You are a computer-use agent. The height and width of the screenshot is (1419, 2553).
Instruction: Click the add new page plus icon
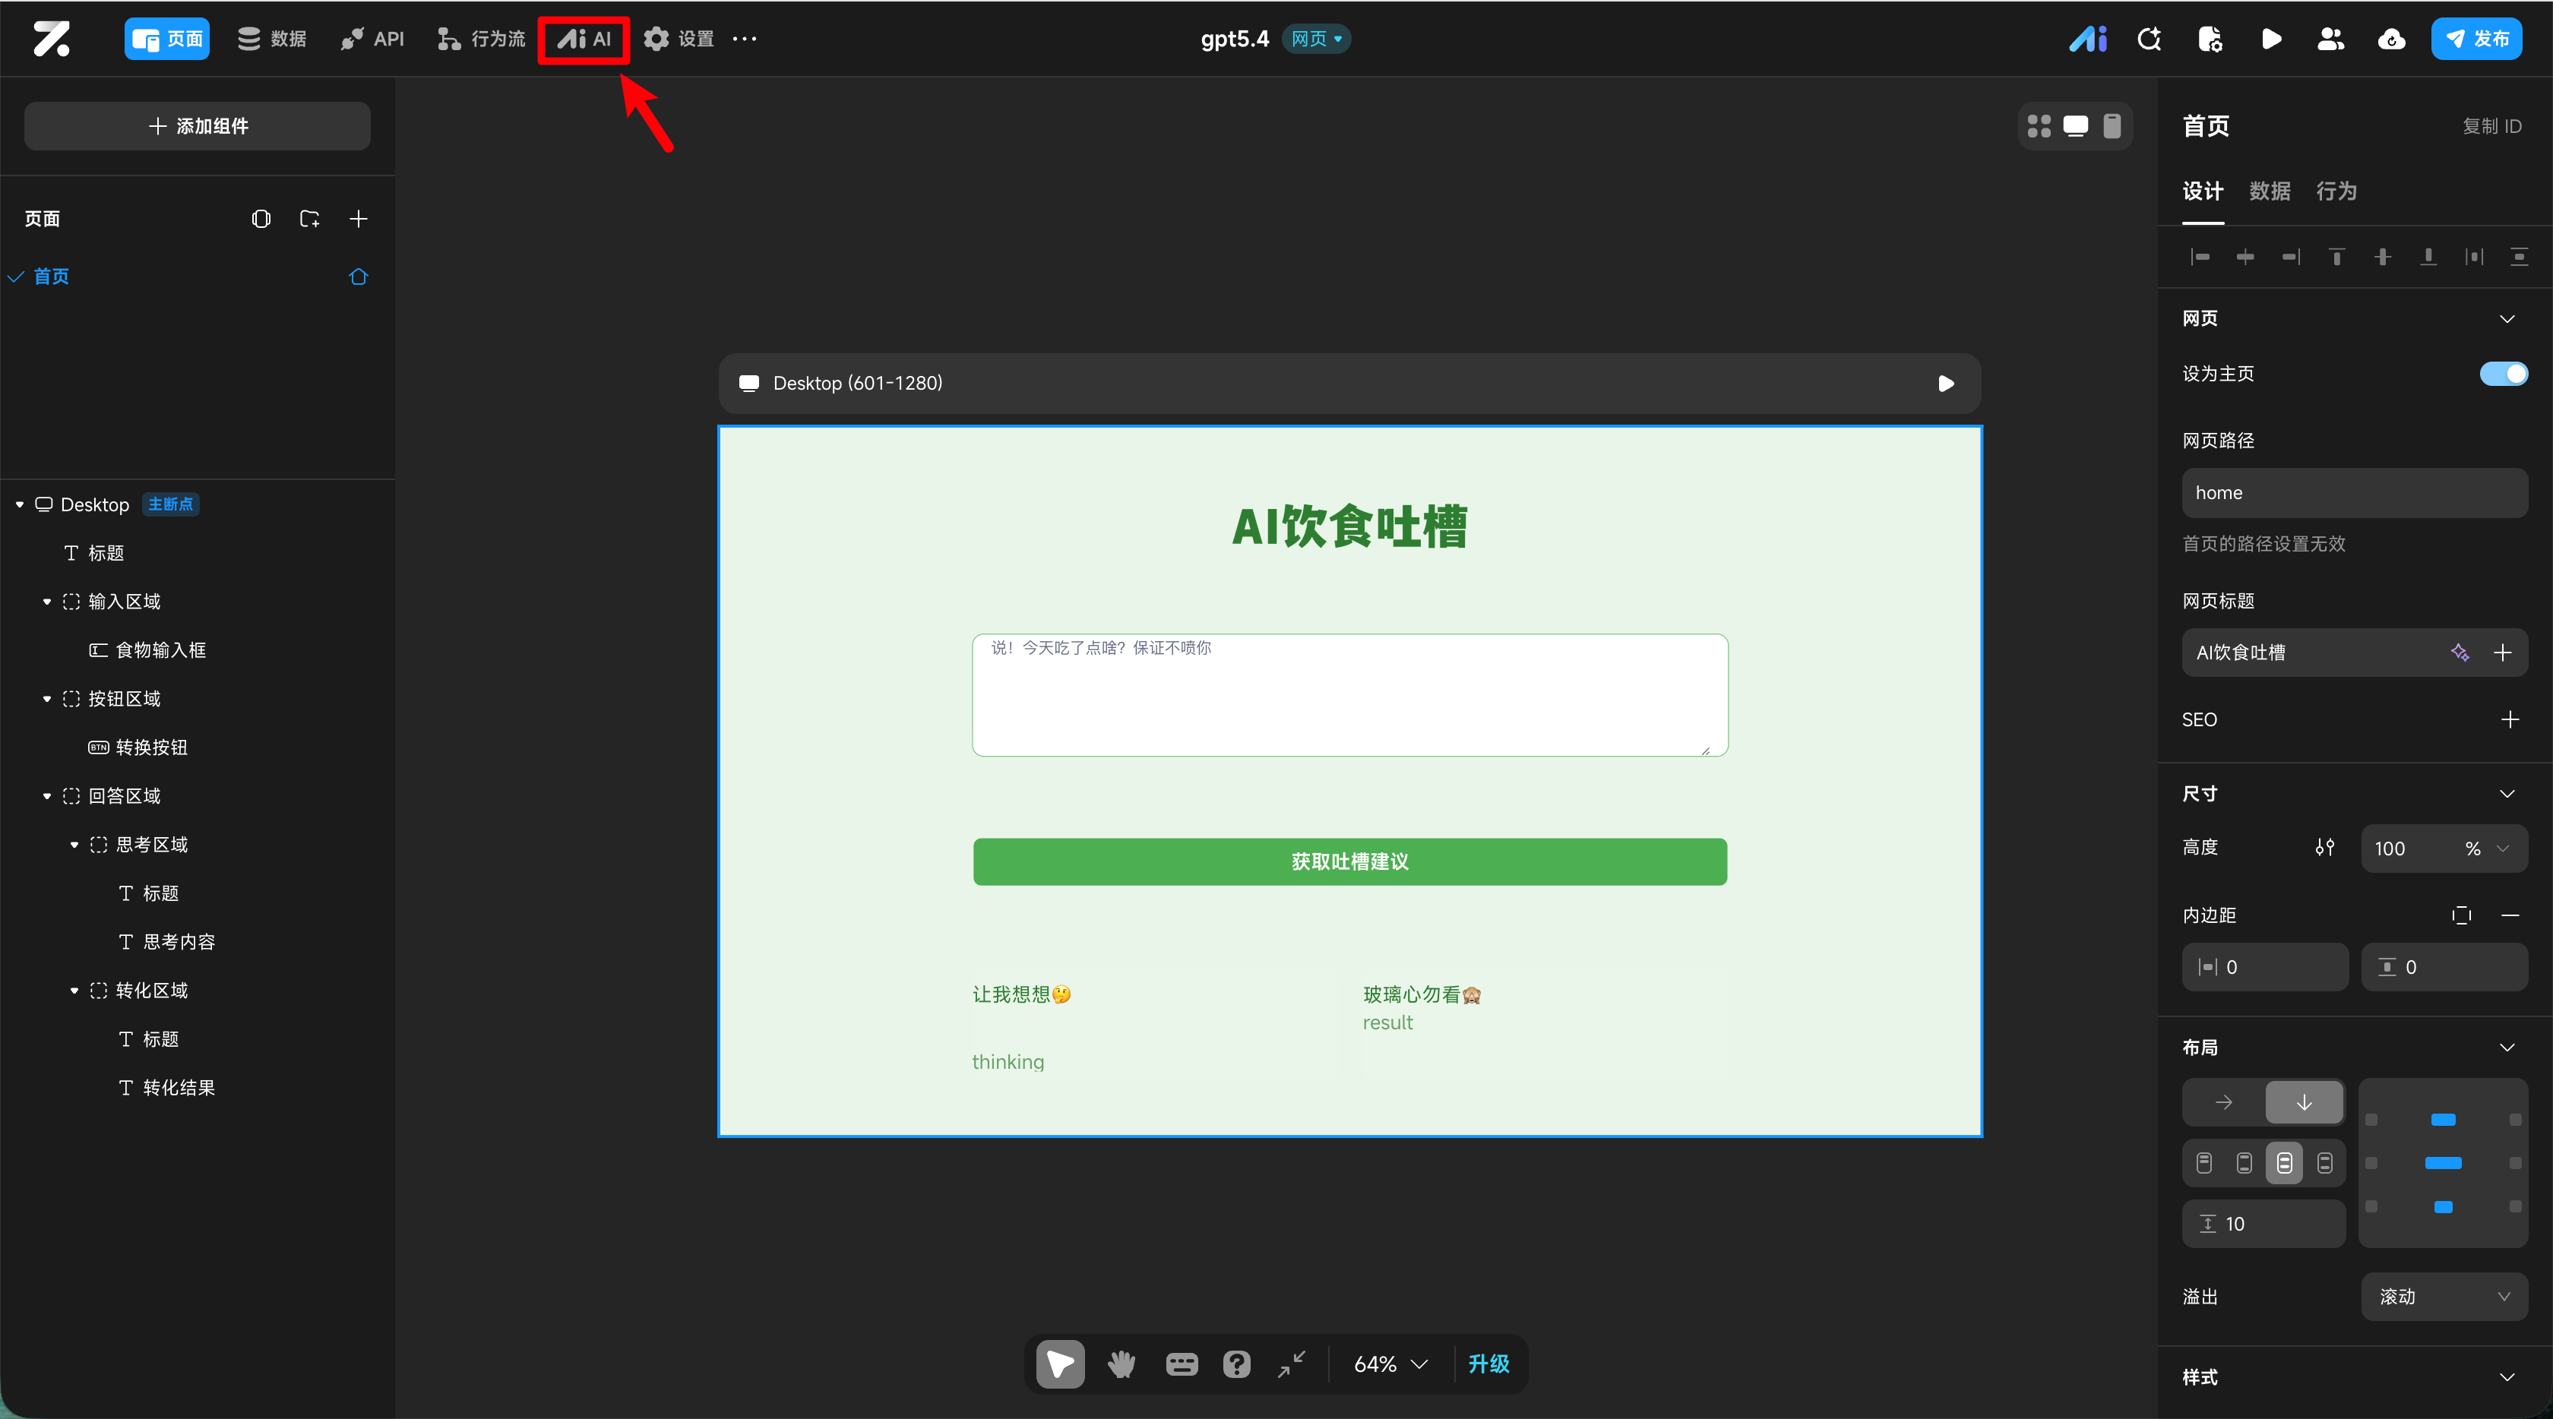(x=358, y=218)
